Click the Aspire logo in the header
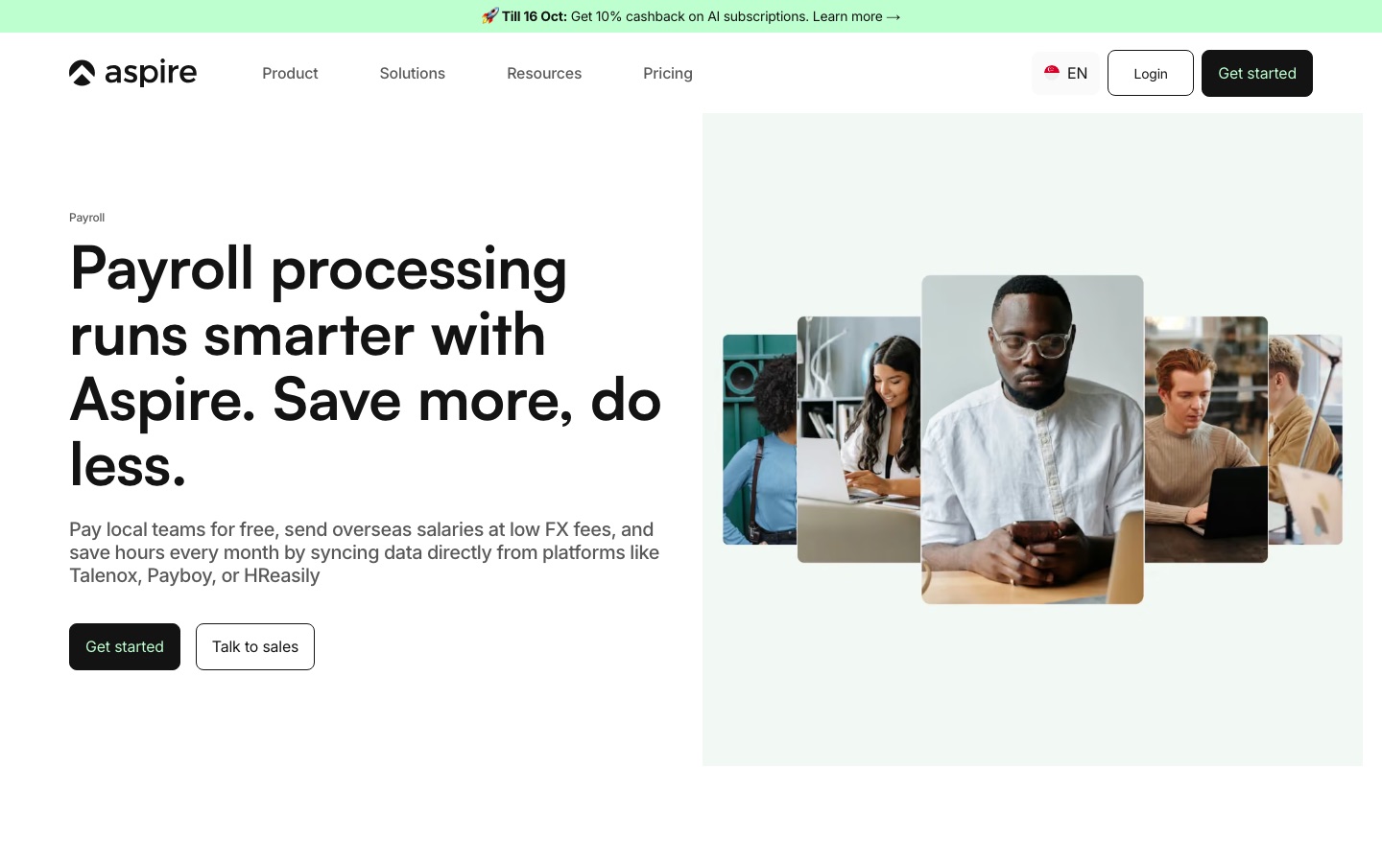Screen dimensions: 1382x863 point(132,73)
